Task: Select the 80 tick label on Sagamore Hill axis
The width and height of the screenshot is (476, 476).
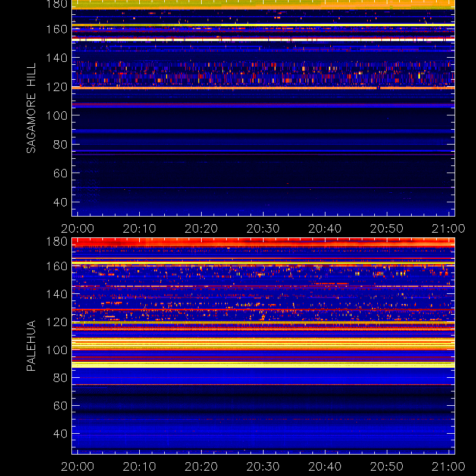Action: [60, 145]
